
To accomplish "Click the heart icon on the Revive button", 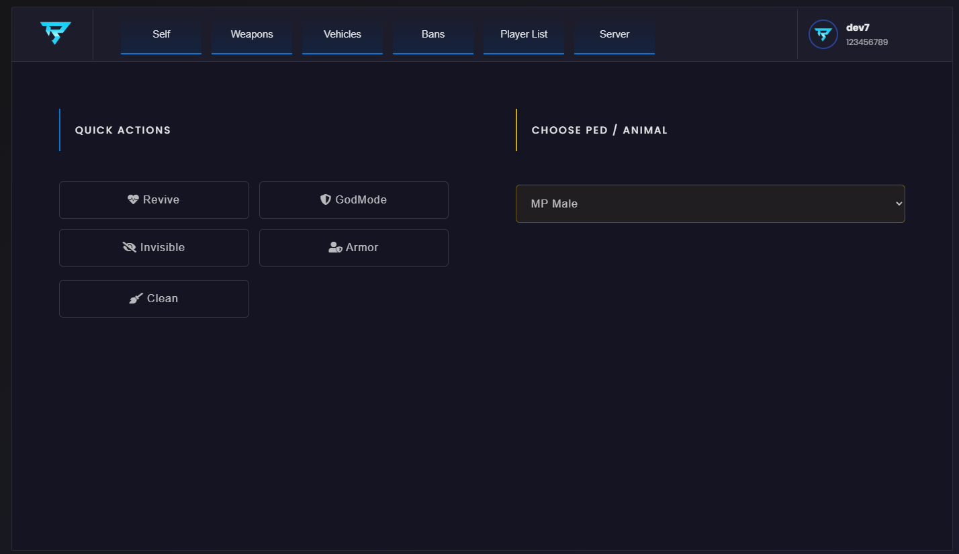I will [134, 199].
